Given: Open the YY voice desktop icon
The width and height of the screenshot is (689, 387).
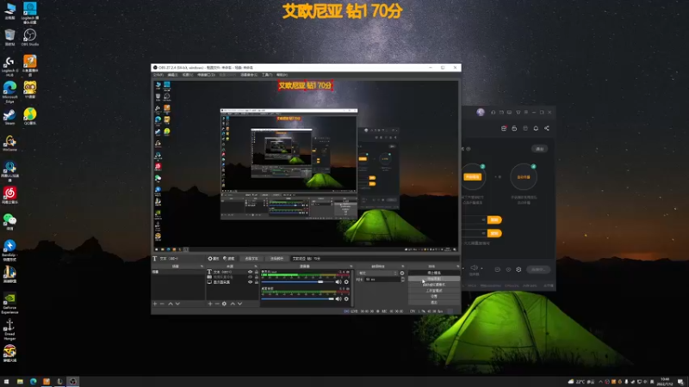Looking at the screenshot, I should pyautogui.click(x=29, y=90).
